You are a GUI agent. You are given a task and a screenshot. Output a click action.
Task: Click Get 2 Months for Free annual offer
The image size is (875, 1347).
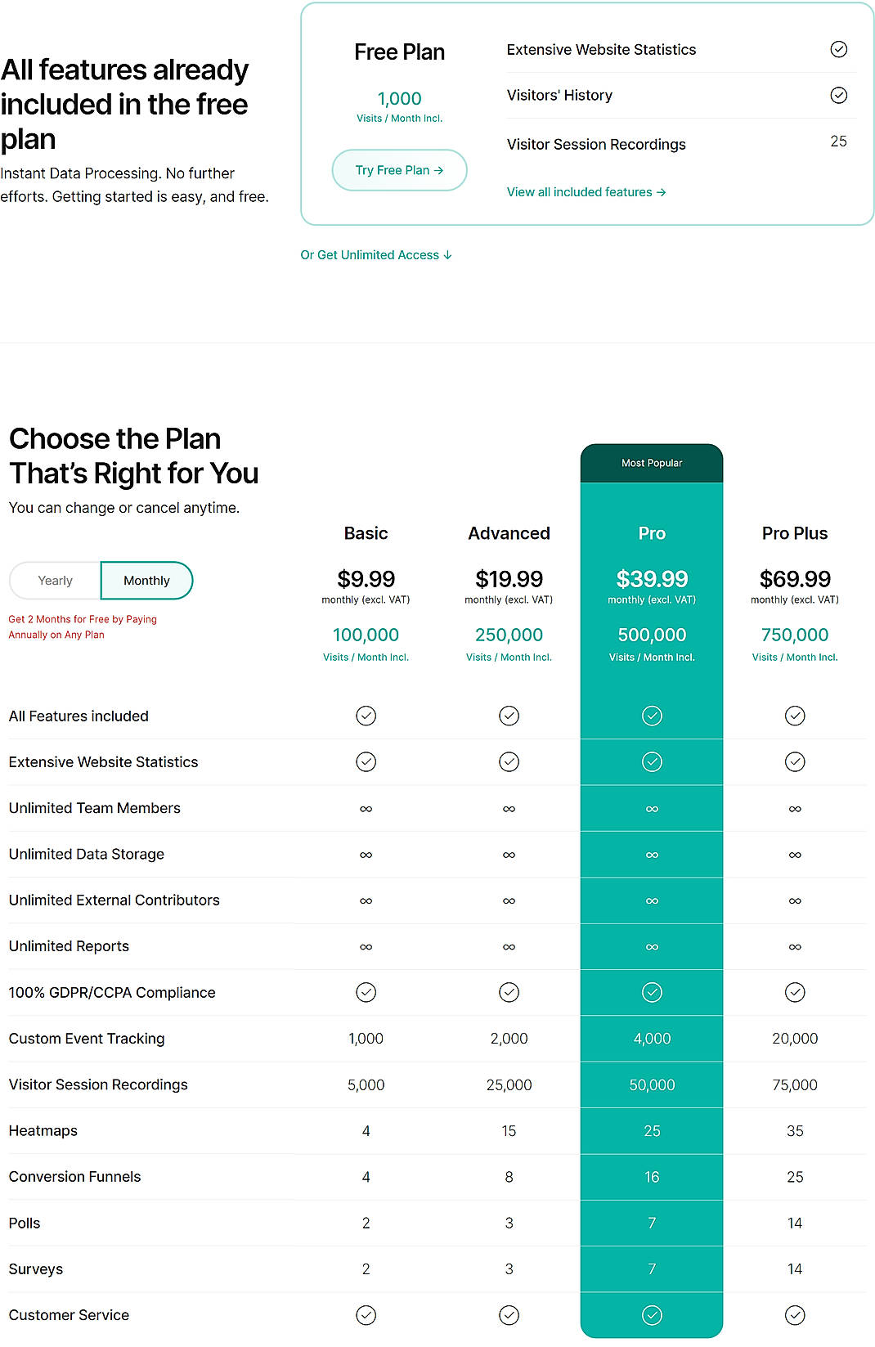click(x=83, y=626)
